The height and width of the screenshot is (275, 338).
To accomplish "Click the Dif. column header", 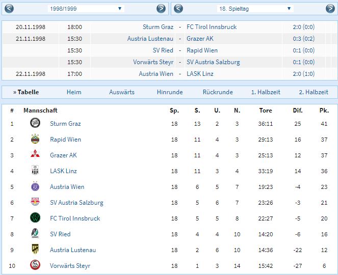I will 298,111.
